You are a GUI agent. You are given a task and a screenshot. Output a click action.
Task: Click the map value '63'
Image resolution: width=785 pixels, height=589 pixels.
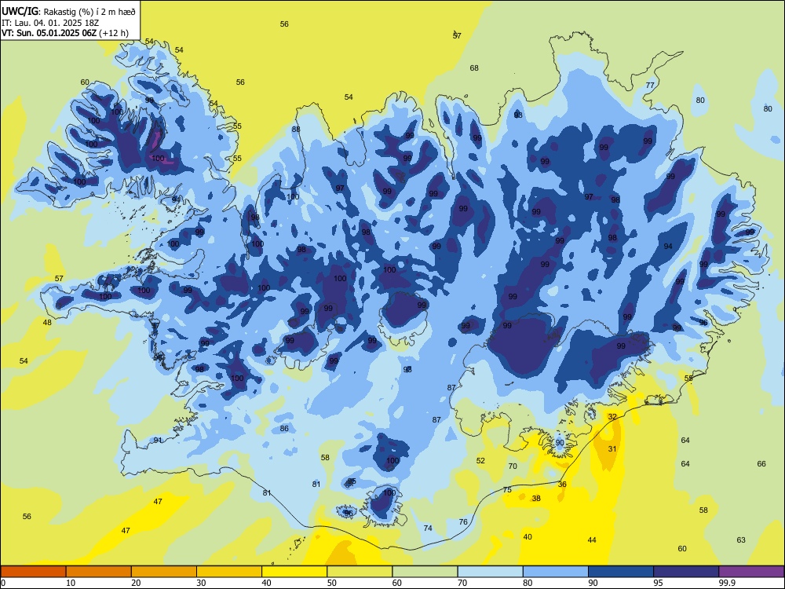(741, 540)
